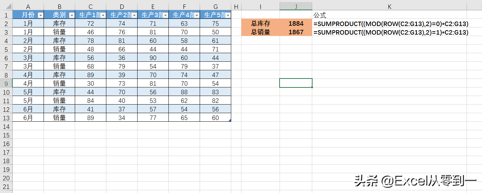Image resolution: width=482 pixels, height=193 pixels.
Task: Select column H header
Action: click(236, 7)
